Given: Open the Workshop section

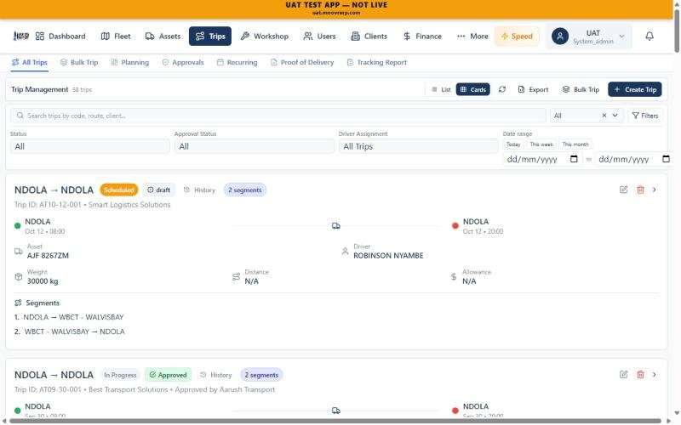Looking at the screenshot, I should tap(265, 36).
